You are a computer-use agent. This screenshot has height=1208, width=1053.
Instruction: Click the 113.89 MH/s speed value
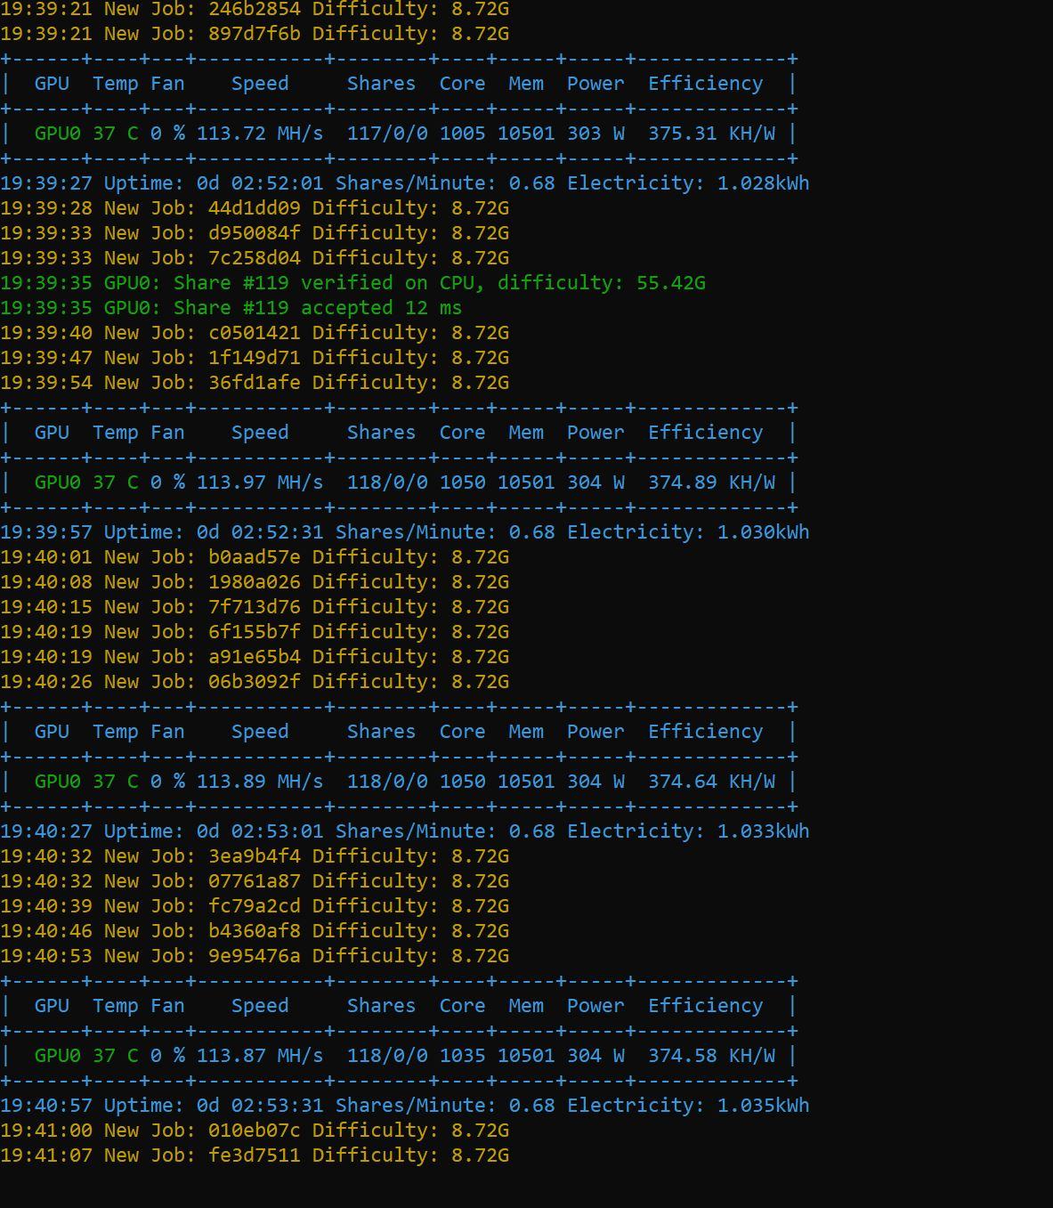tap(260, 782)
